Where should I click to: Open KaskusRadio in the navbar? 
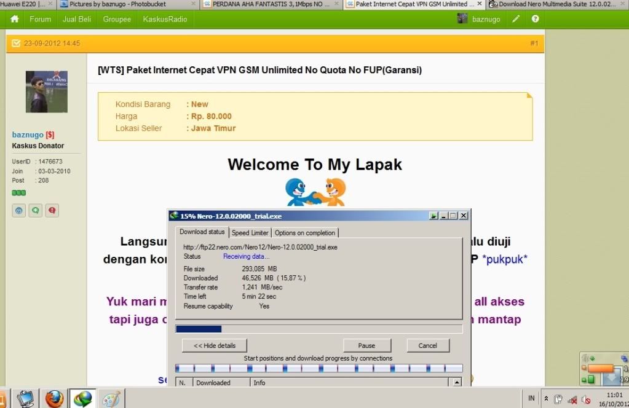(x=165, y=19)
